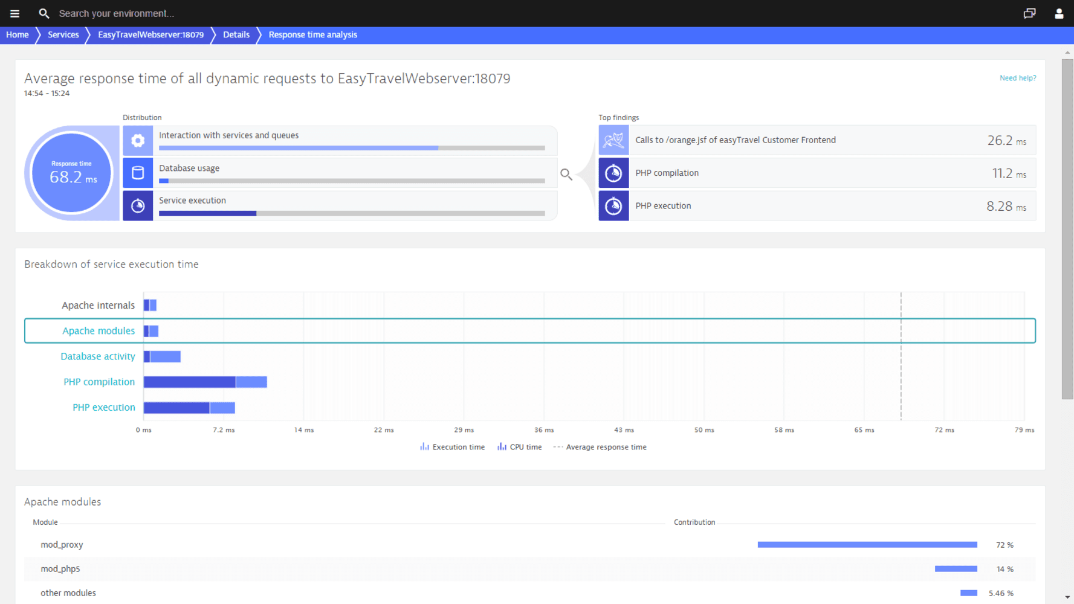1074x604 pixels.
Task: Click the Apache internals chart bar
Action: pyautogui.click(x=150, y=306)
